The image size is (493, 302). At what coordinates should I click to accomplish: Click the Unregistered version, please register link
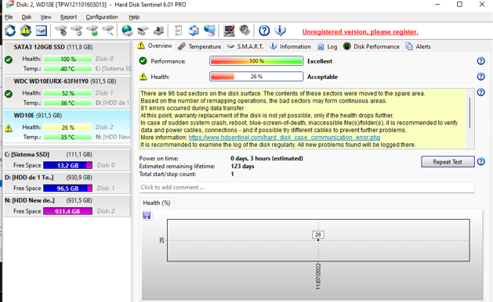coord(360,32)
